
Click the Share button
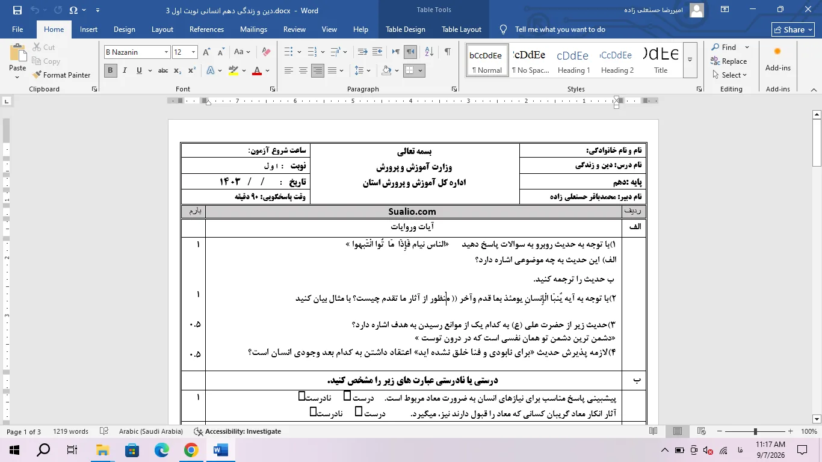(793, 29)
